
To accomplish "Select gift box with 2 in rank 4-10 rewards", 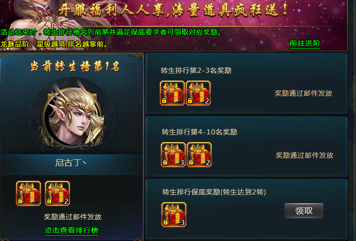I will pos(199,155).
